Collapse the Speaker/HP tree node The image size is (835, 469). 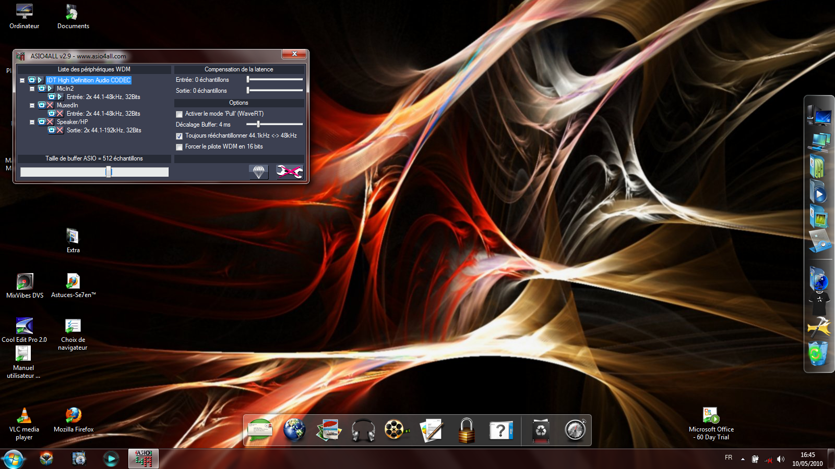tap(32, 122)
